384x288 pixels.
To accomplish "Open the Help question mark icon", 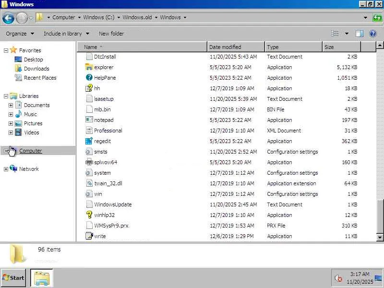I will coord(372,33).
